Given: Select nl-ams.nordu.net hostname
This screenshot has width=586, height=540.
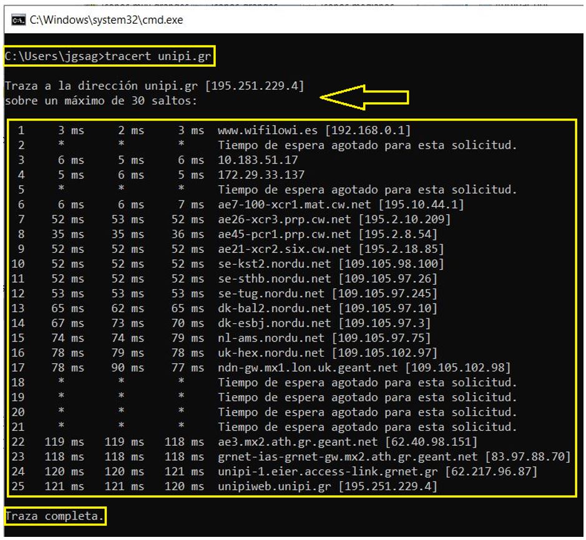Looking at the screenshot, I should [x=271, y=338].
